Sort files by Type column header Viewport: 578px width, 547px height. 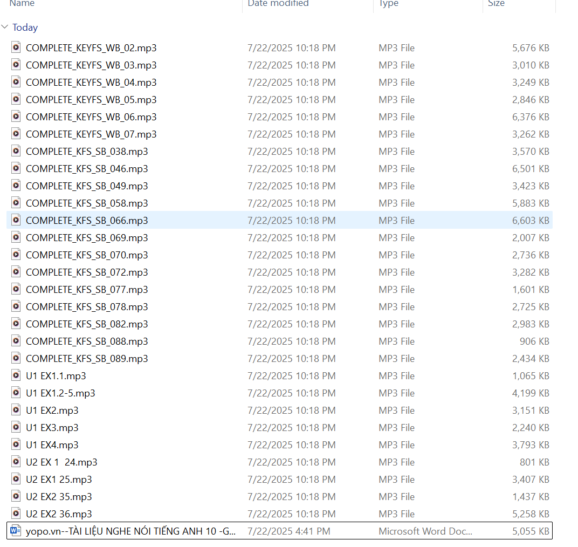coord(388,4)
